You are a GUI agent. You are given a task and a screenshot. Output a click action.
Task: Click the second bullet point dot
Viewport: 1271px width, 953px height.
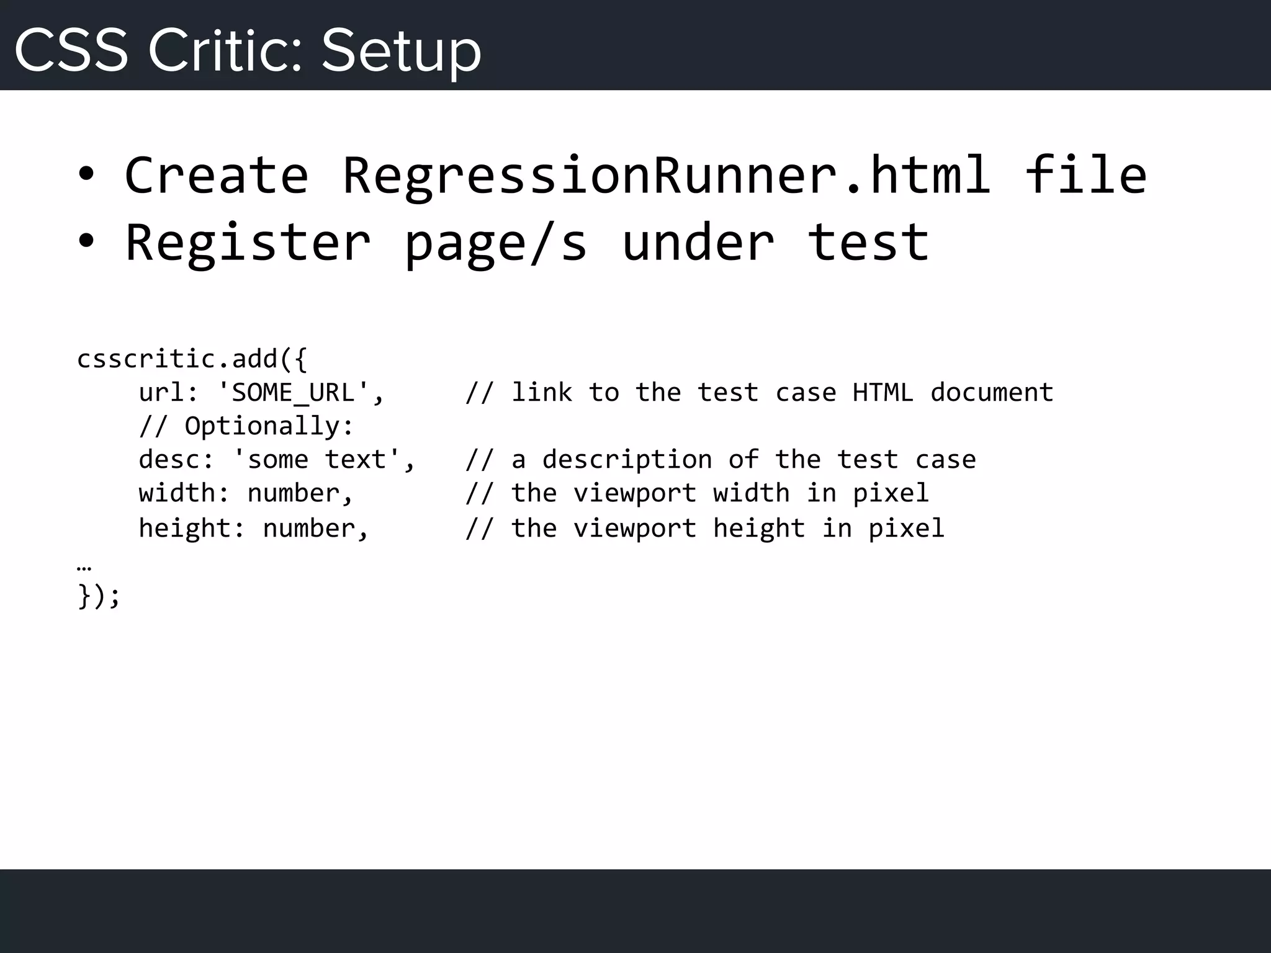87,243
